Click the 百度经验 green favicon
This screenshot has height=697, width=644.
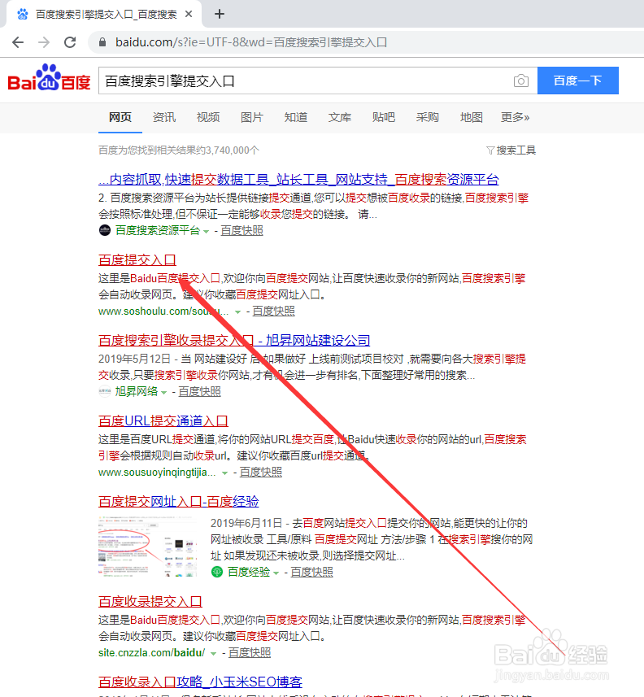217,572
